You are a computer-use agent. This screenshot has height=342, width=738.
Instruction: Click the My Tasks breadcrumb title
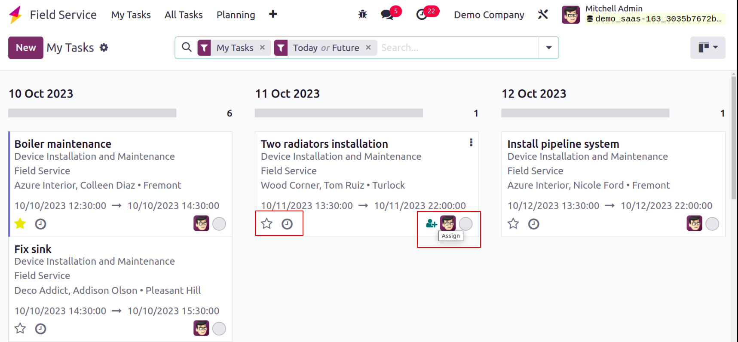tap(70, 48)
